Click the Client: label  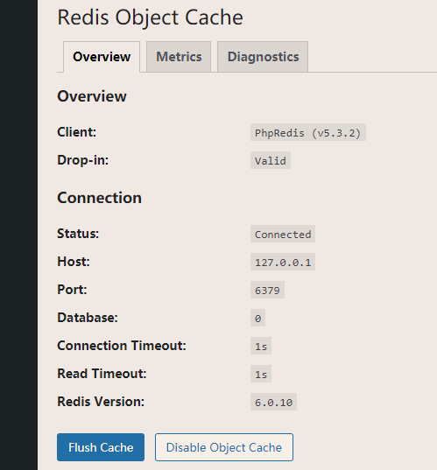tap(77, 132)
